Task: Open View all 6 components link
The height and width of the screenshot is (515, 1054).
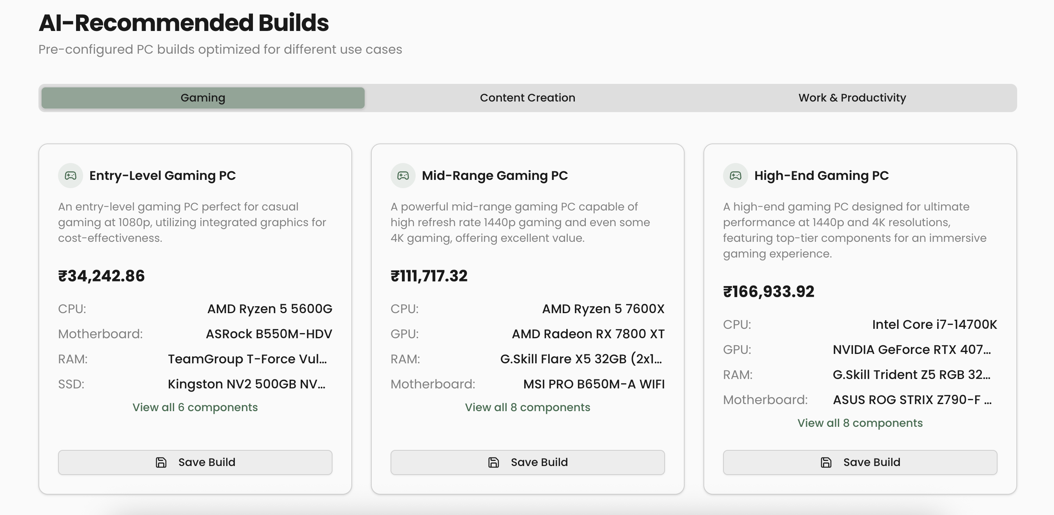Action: [195, 408]
